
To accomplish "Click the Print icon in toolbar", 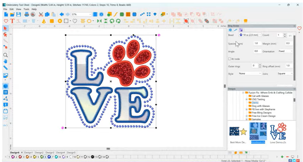I will [x=26, y=14].
